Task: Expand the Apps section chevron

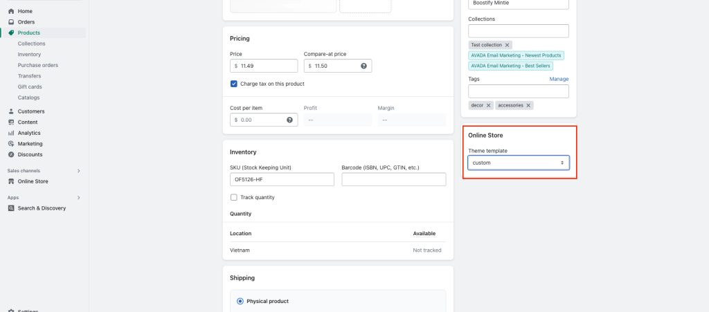Action: [x=79, y=198]
